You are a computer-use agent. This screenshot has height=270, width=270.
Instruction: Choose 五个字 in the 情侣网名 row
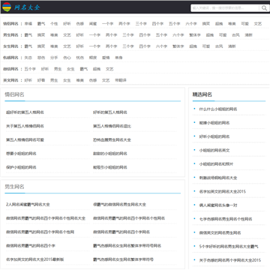(174, 24)
